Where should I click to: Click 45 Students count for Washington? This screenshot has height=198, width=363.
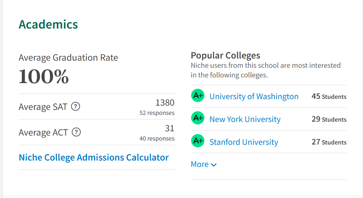click(329, 96)
